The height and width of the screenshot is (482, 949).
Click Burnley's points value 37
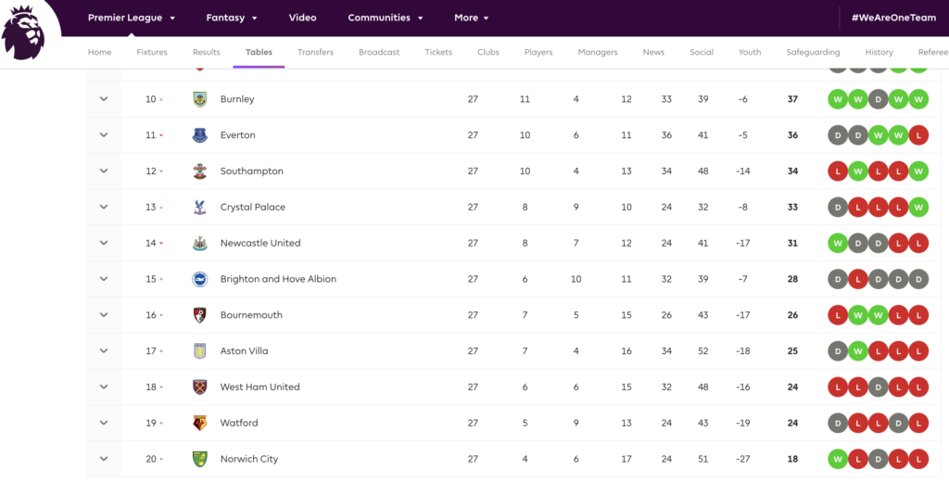click(x=793, y=99)
